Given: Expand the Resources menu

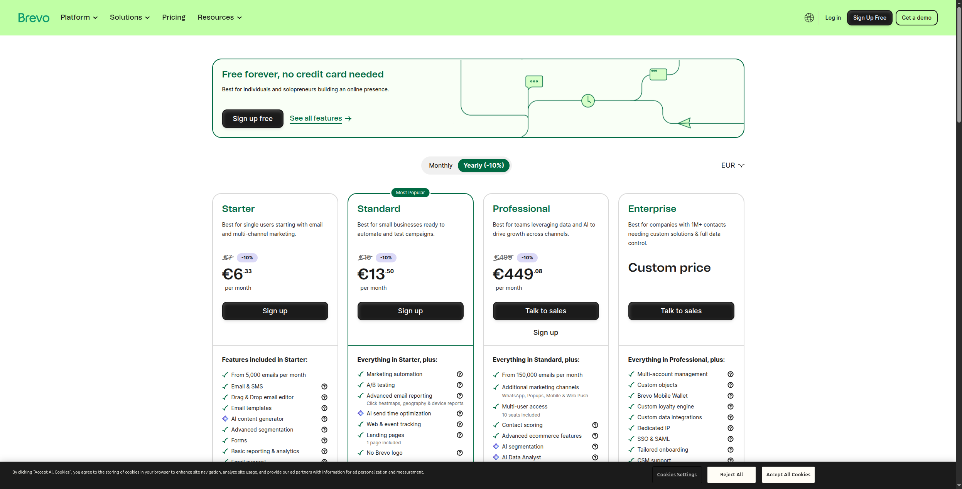Looking at the screenshot, I should 219,17.
